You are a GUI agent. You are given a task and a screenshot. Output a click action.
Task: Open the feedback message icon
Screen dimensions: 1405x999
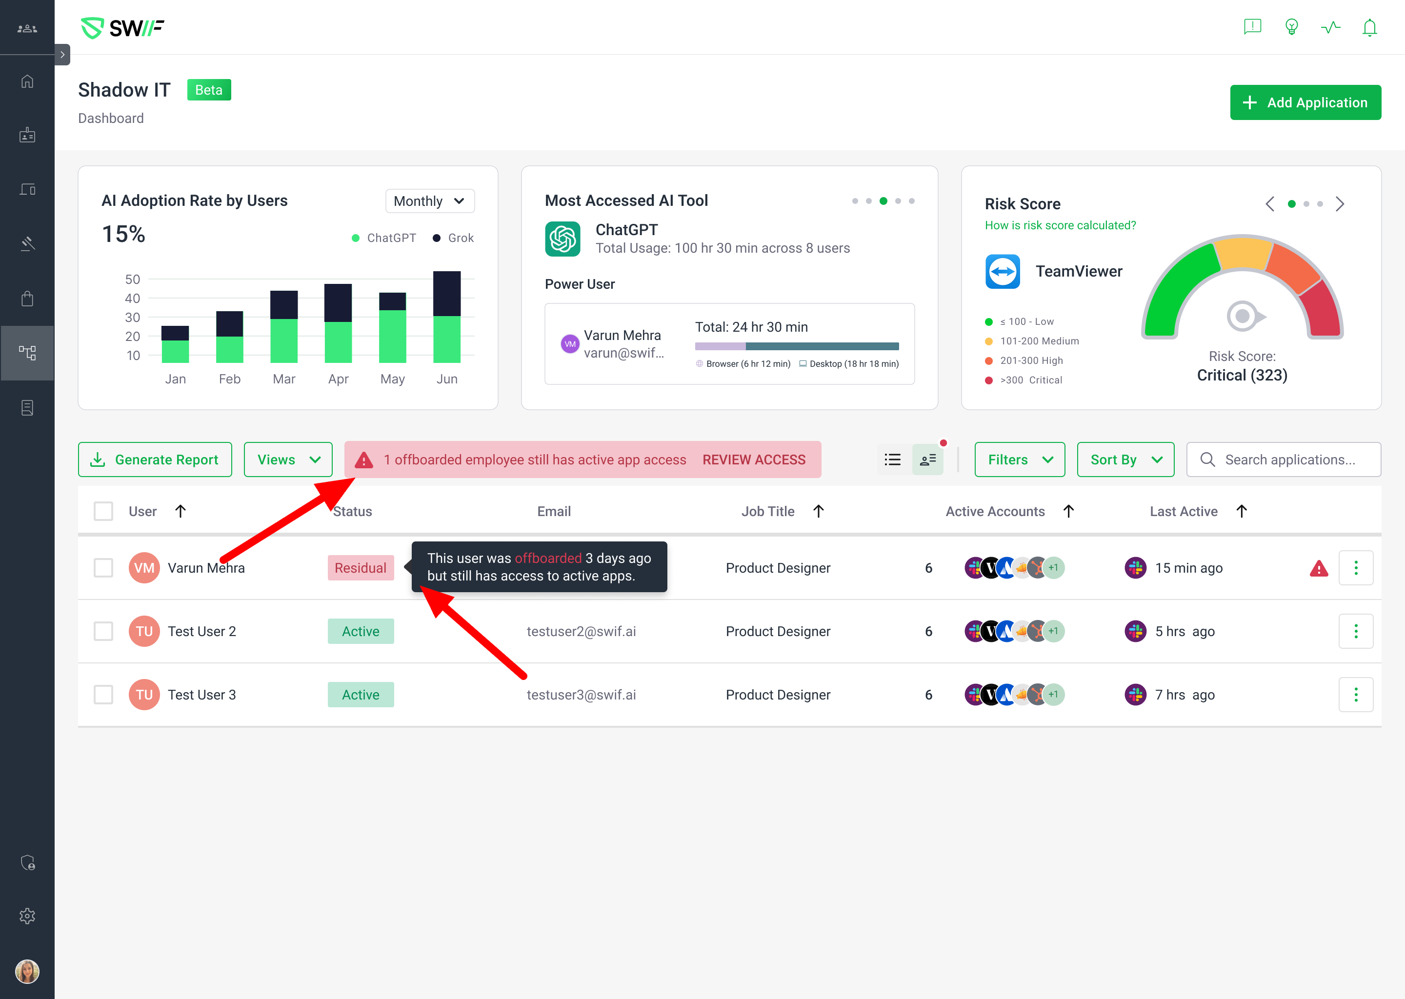(1252, 28)
